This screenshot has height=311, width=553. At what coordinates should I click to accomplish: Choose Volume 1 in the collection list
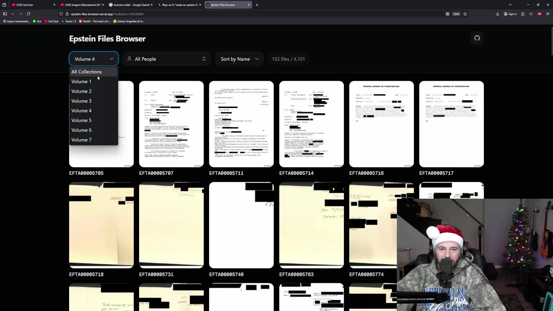94,81
